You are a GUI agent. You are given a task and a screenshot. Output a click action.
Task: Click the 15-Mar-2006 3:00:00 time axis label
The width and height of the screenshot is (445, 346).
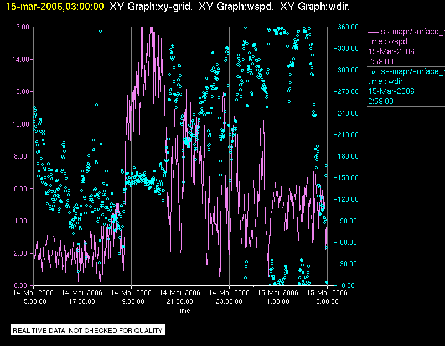(x=327, y=297)
